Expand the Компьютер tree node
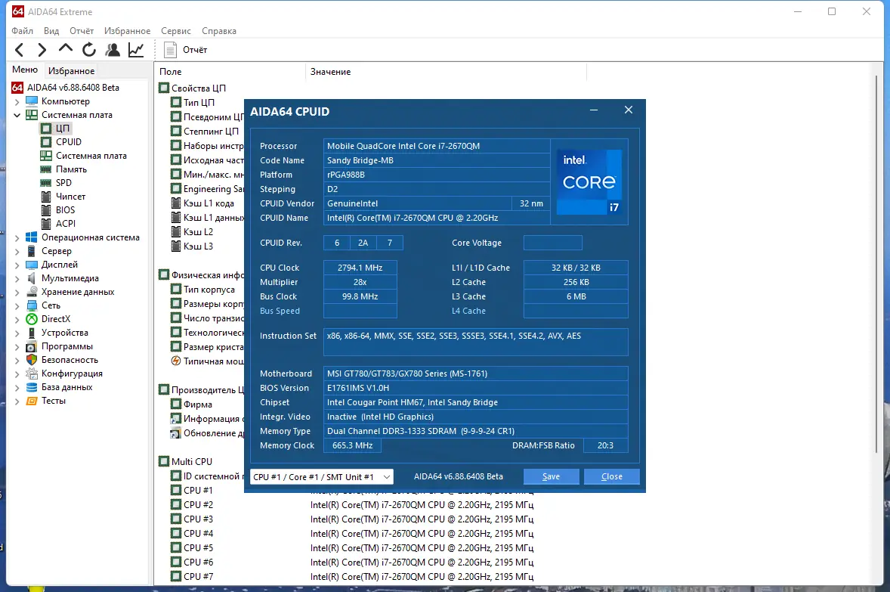890x592 pixels. tap(17, 101)
